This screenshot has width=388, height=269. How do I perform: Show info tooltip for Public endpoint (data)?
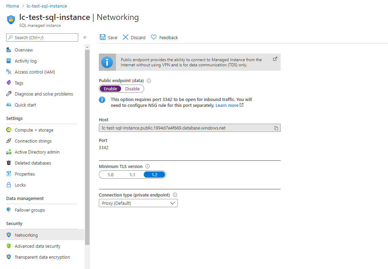(149, 81)
